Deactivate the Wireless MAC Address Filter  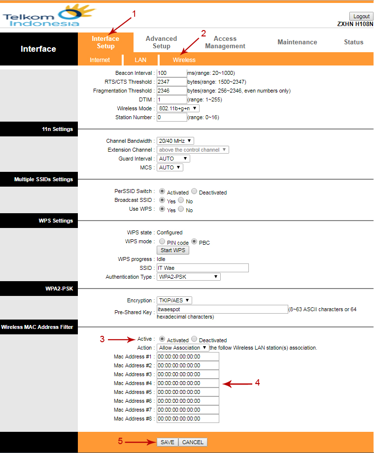[194, 339]
